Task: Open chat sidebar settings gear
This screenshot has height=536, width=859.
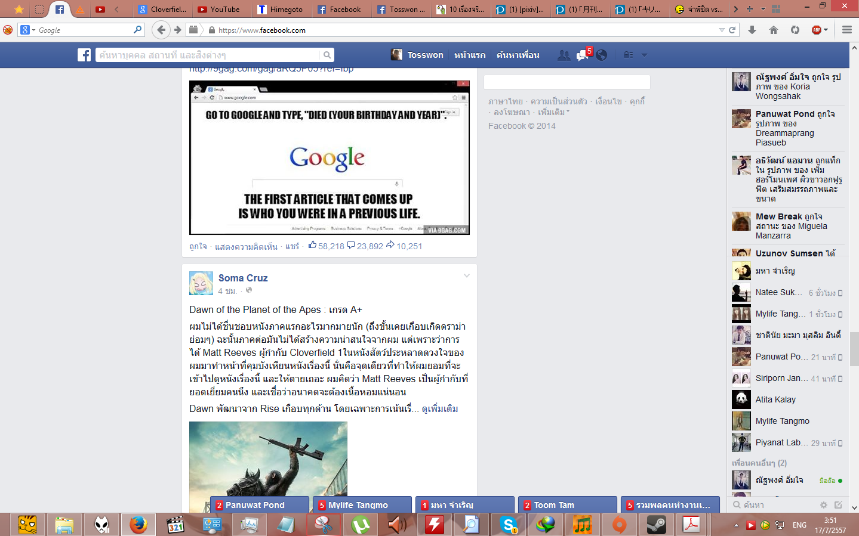Action: (824, 505)
